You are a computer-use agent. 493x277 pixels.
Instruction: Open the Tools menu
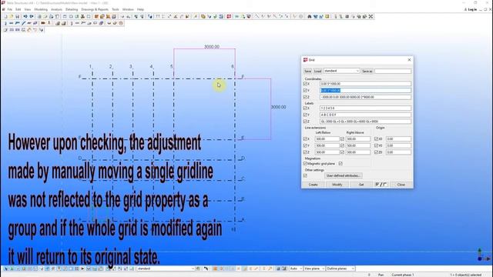pos(116,9)
